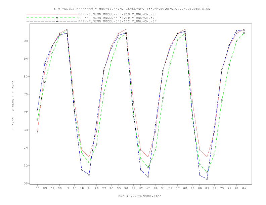Click x-axis tick label 03

tap(45, 188)
